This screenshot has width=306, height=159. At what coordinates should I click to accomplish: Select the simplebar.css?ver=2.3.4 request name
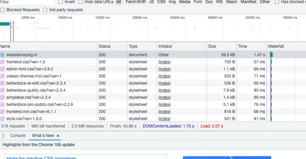click(28, 97)
